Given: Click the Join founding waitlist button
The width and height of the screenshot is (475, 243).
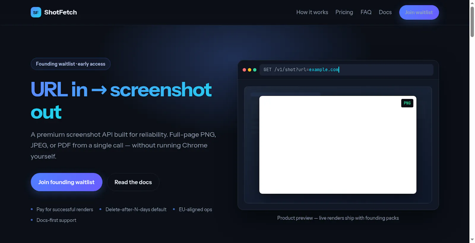Looking at the screenshot, I should coord(66,182).
